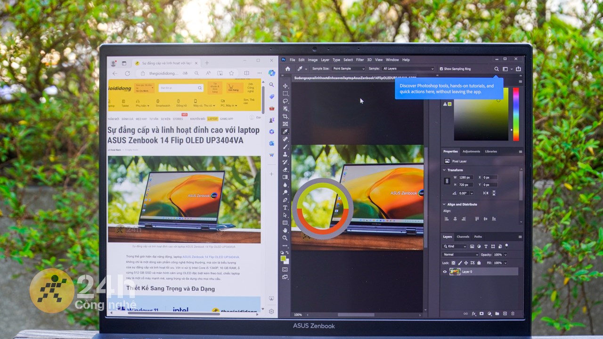Select the Blur tool
The width and height of the screenshot is (603, 339).
[x=285, y=185]
